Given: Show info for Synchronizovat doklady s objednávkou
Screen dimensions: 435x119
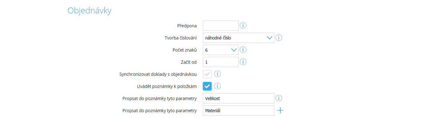Looking at the screenshot, I should (x=217, y=74).
